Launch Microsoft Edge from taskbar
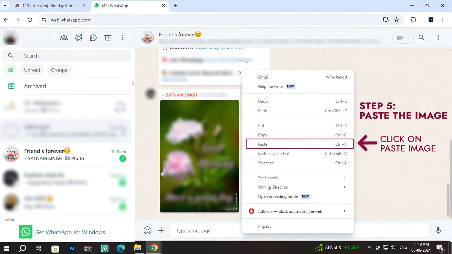 (x=121, y=248)
